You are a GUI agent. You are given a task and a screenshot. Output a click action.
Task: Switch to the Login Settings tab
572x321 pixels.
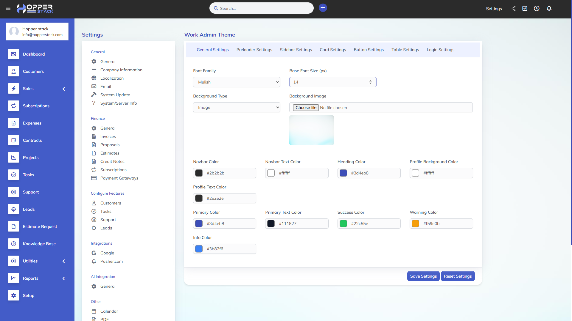coord(440,50)
